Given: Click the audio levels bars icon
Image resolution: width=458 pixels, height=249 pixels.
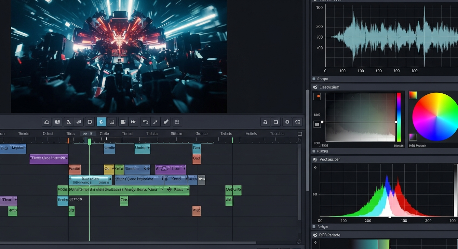Looking at the screenshot, I should pyautogui.click(x=78, y=122).
